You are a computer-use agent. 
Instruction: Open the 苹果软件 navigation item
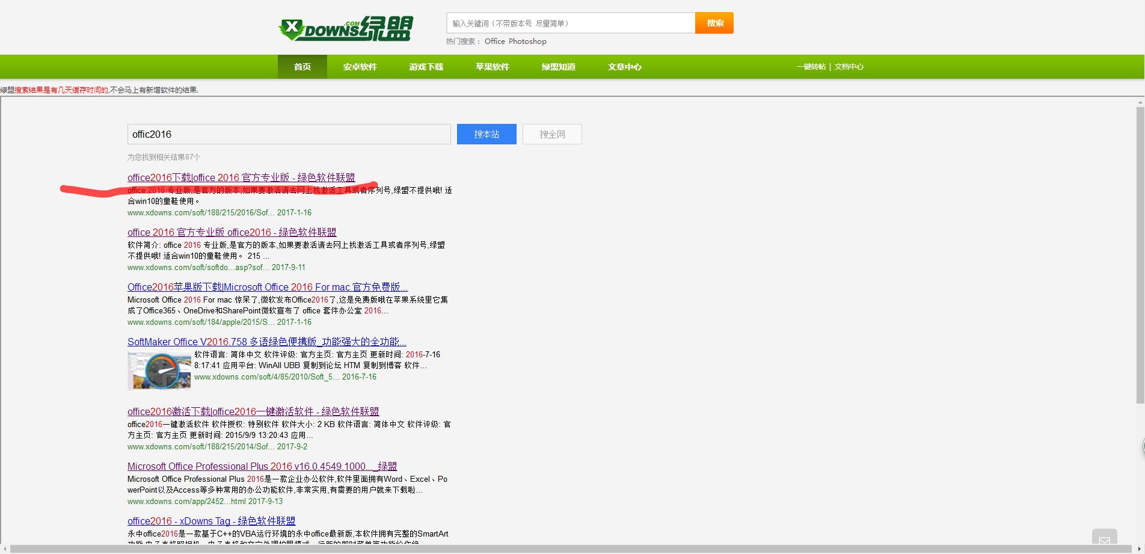tap(492, 67)
